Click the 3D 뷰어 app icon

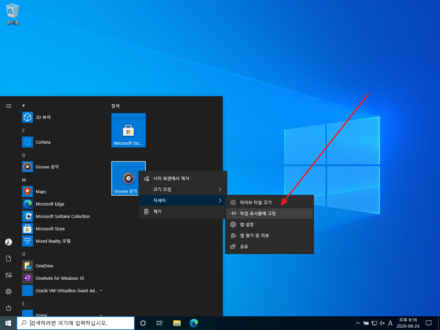pyautogui.click(x=27, y=117)
